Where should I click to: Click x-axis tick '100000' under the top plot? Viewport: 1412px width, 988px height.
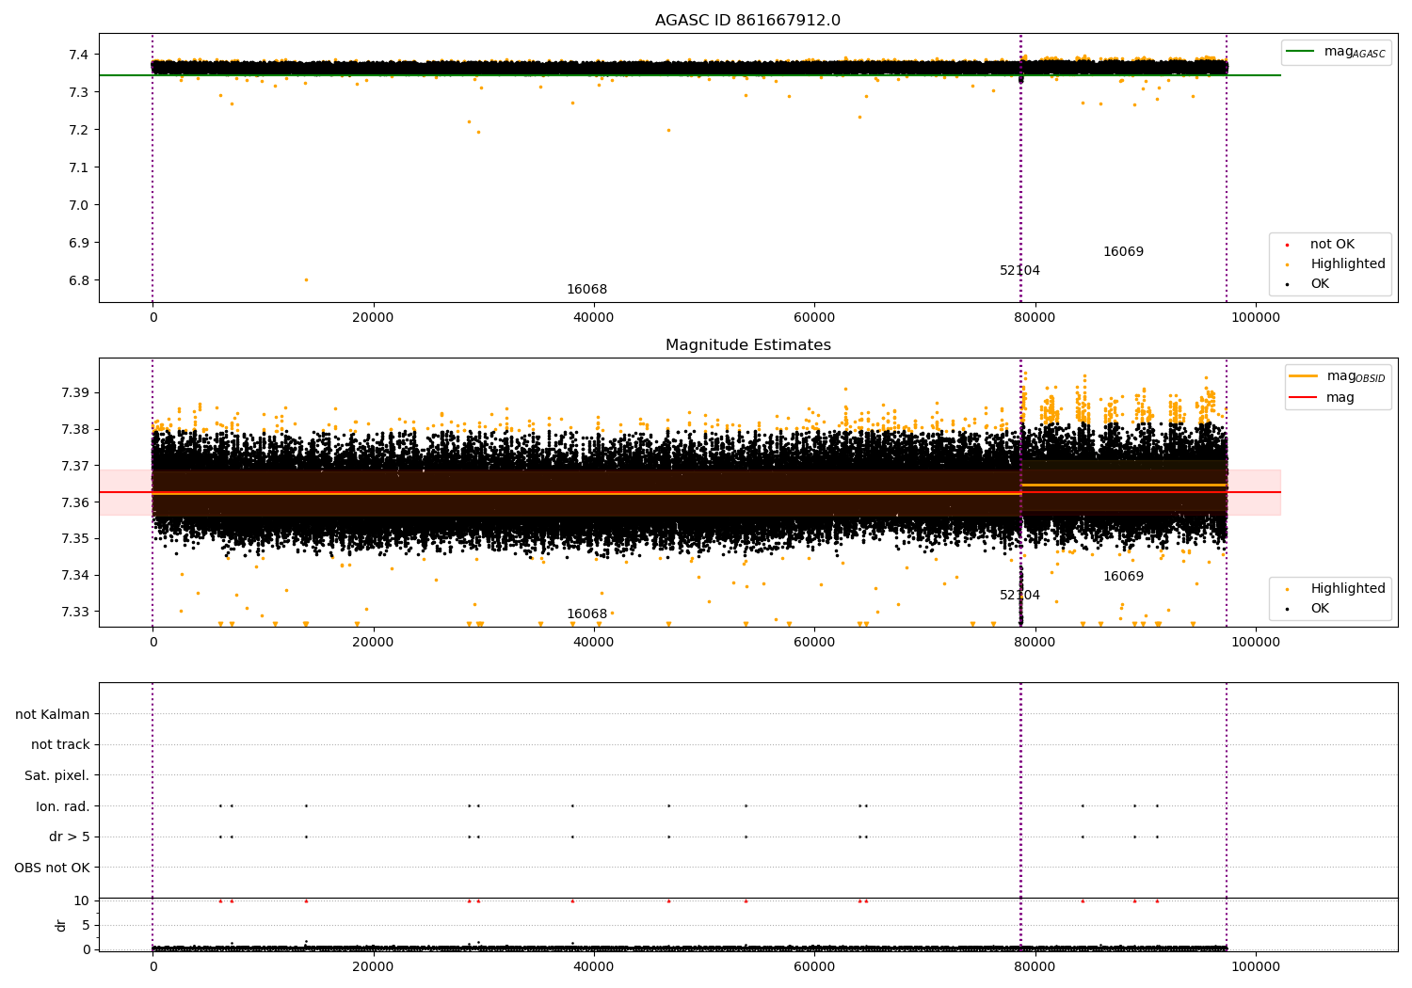coord(1256,317)
